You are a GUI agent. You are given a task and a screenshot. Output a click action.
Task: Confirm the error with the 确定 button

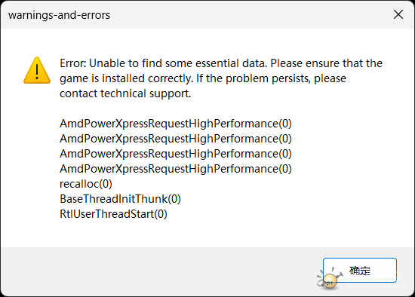(x=360, y=271)
